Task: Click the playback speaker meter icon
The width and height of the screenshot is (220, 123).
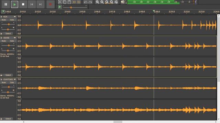Action: (123, 2)
